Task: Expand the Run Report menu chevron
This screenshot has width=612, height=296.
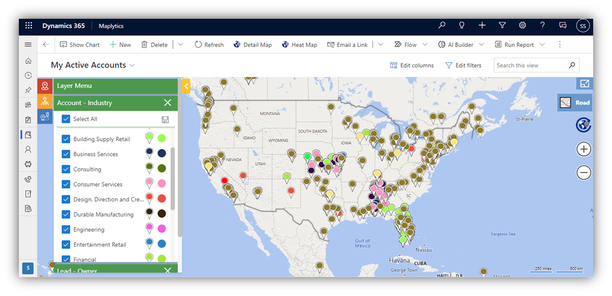Action: click(542, 45)
